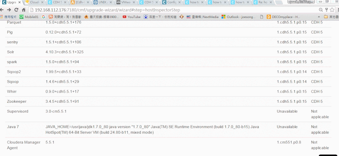Image resolution: width=339 pixels, height=156 pixels.
Task: Close the UNIX tab
Action: point(111,3)
